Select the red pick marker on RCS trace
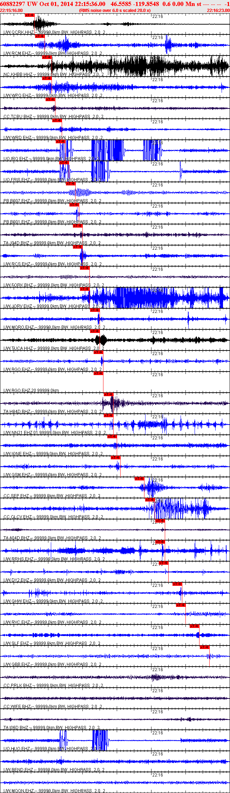The width and height of the screenshot is (230, 793). (x=78, y=247)
